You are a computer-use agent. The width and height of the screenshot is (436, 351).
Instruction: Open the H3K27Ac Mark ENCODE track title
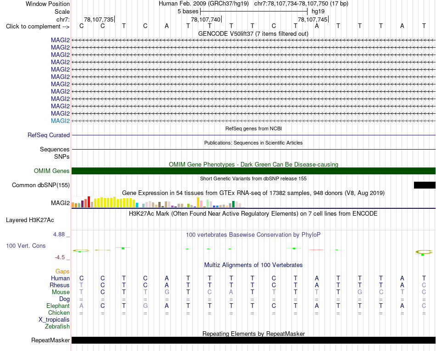click(x=253, y=214)
